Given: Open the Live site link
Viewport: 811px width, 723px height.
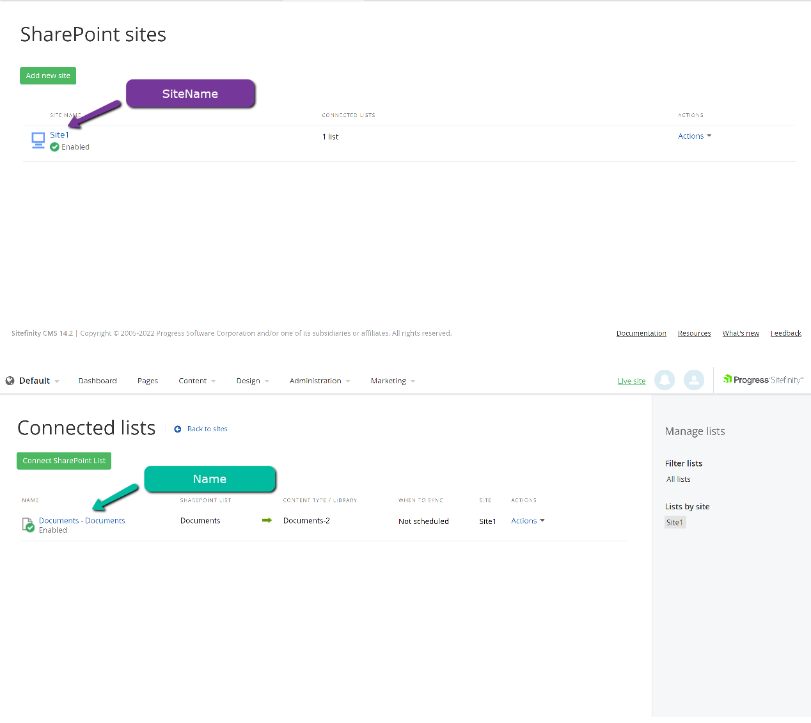Looking at the screenshot, I should 631,381.
